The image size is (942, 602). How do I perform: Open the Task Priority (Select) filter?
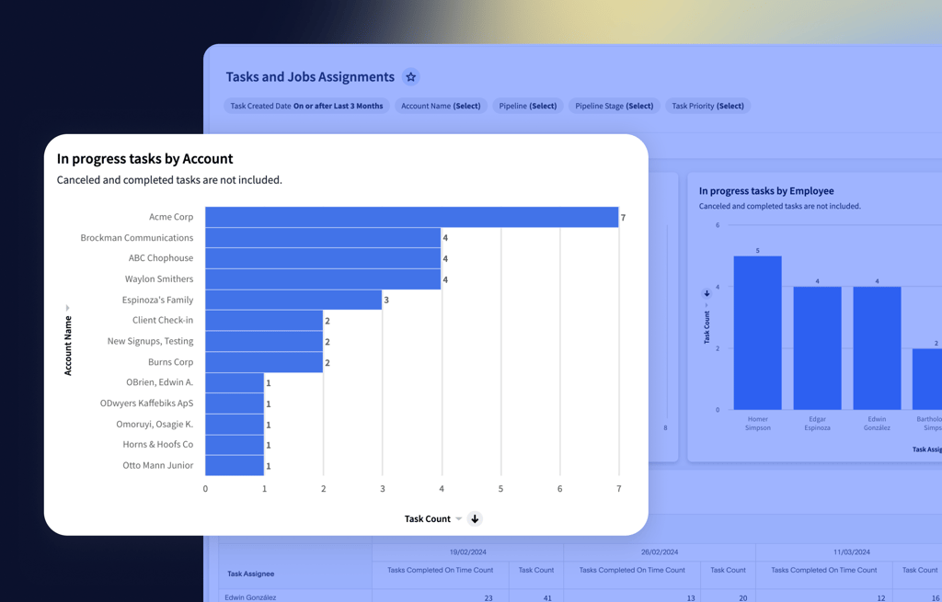(x=707, y=106)
